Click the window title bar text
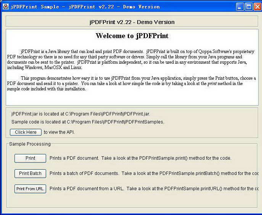 pos(85,7)
